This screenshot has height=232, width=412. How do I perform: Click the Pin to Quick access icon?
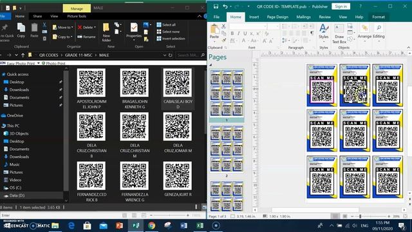tap(5, 27)
